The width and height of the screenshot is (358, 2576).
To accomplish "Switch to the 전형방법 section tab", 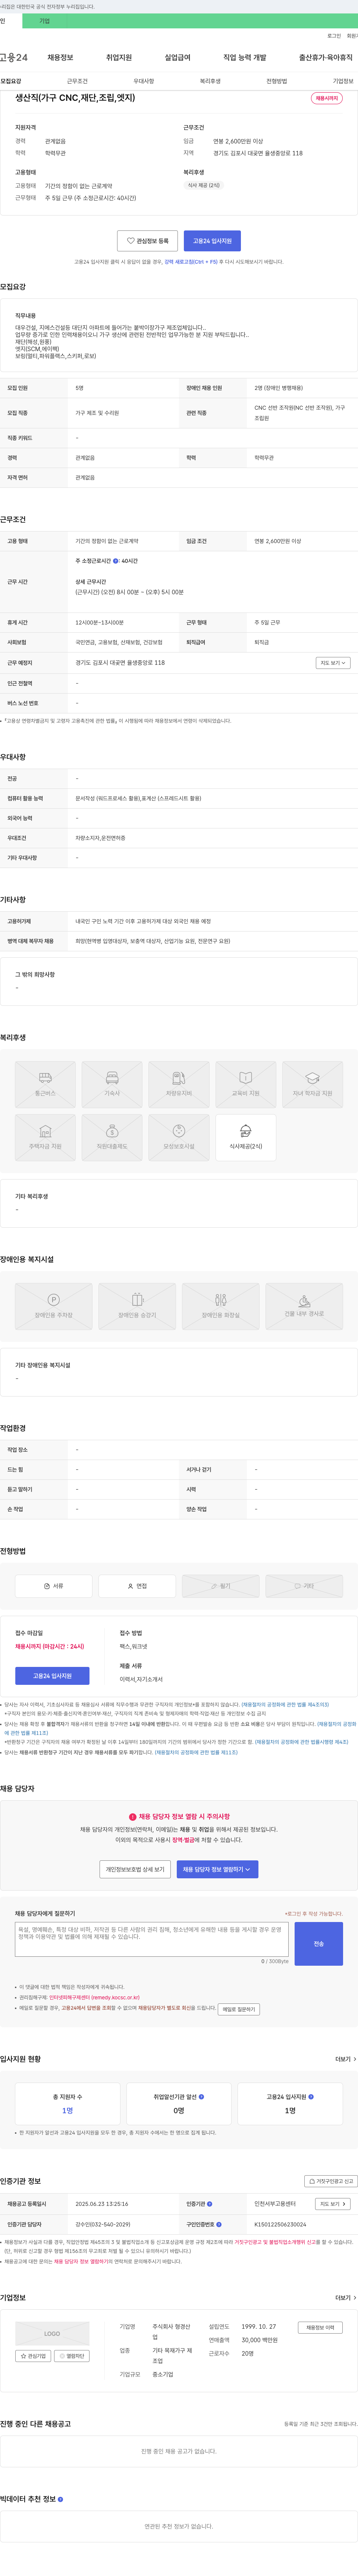I will pyautogui.click(x=276, y=81).
